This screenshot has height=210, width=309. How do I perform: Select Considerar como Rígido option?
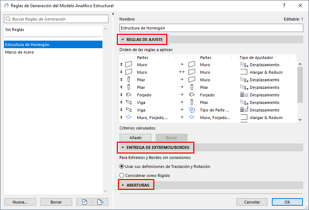tap(122, 175)
